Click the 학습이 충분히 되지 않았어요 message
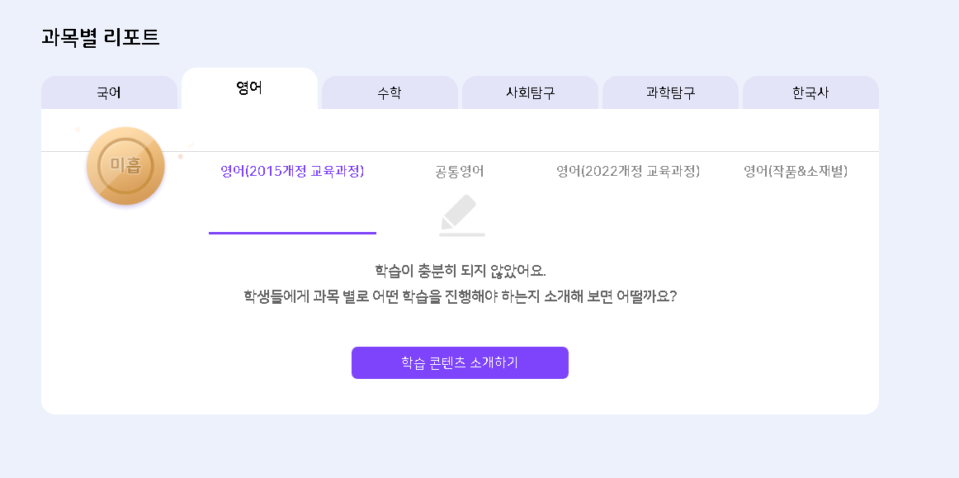This screenshot has height=478, width=959. click(x=460, y=270)
